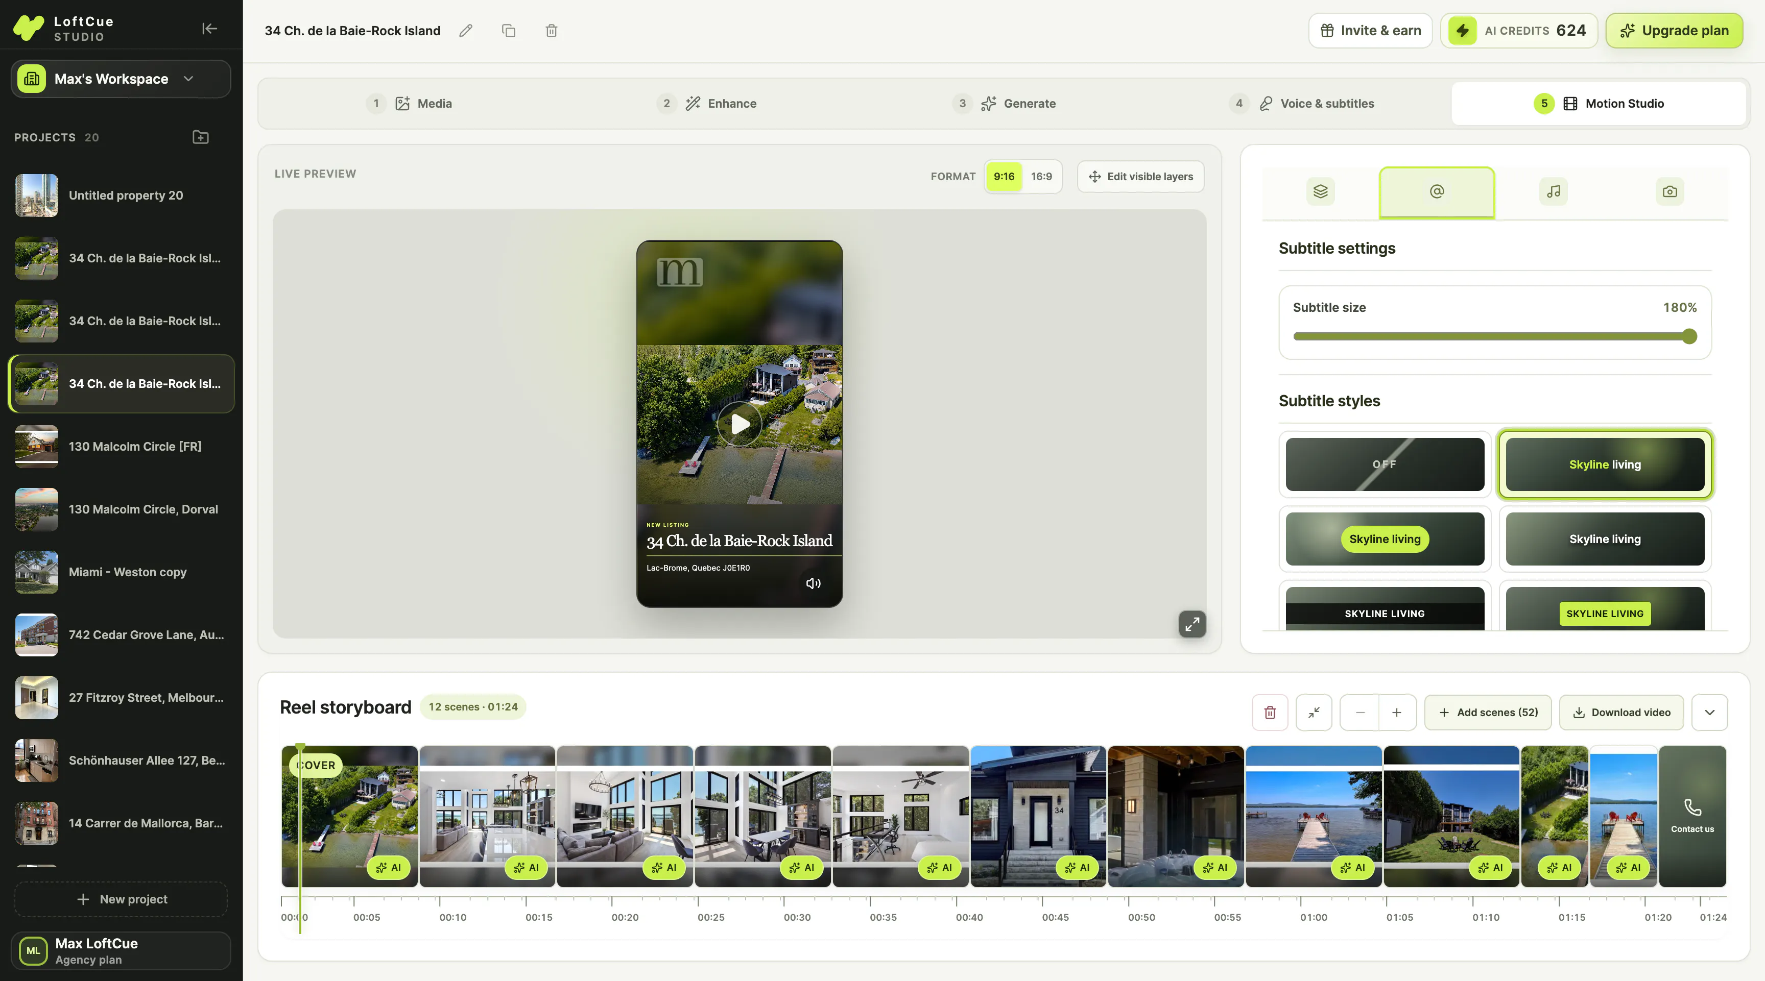Open the Contact us end card
Image resolution: width=1765 pixels, height=981 pixels.
(1692, 816)
